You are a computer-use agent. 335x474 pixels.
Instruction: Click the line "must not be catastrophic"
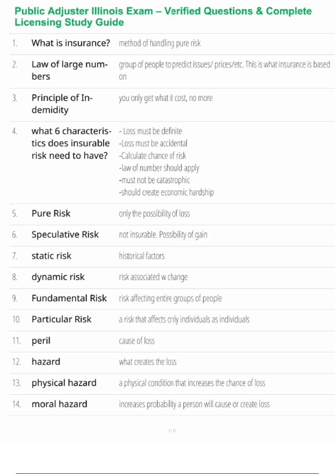(x=154, y=180)
